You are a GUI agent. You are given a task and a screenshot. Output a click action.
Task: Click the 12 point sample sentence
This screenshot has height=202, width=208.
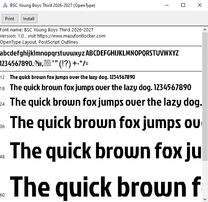pos(72,77)
